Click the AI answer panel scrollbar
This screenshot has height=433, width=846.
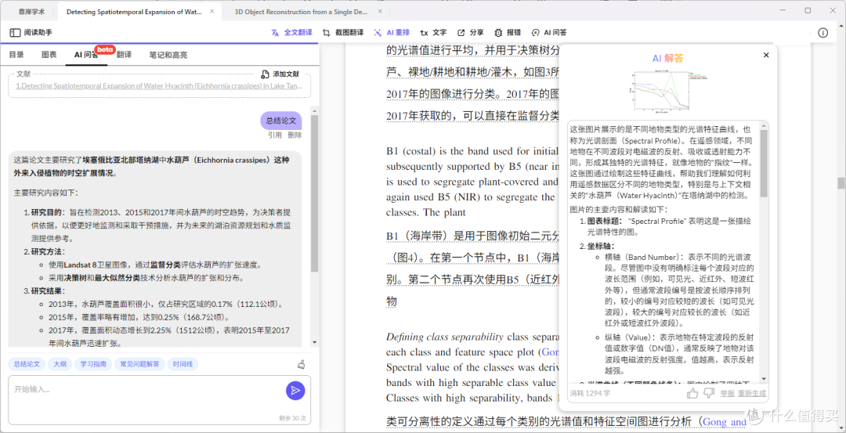(x=764, y=164)
